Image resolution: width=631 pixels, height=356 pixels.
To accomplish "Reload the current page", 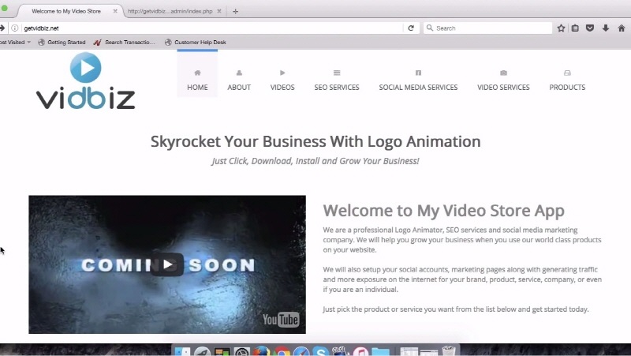I will click(x=411, y=28).
